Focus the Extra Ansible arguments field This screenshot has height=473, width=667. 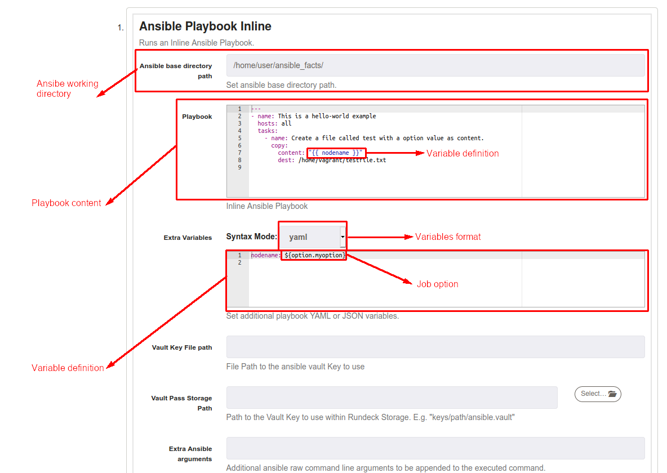pos(435,448)
